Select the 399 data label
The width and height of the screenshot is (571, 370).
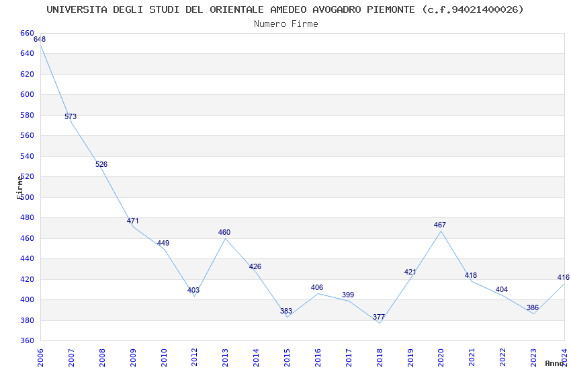[348, 295]
